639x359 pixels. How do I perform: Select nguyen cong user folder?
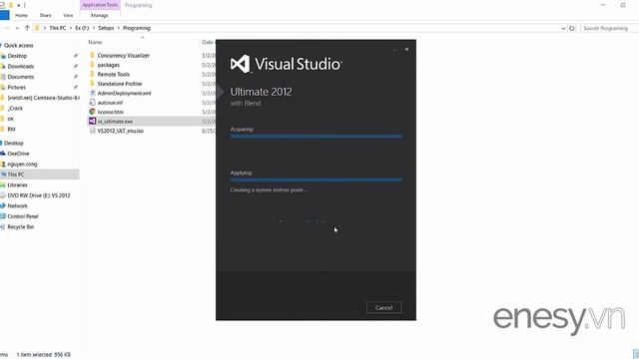pyautogui.click(x=22, y=164)
